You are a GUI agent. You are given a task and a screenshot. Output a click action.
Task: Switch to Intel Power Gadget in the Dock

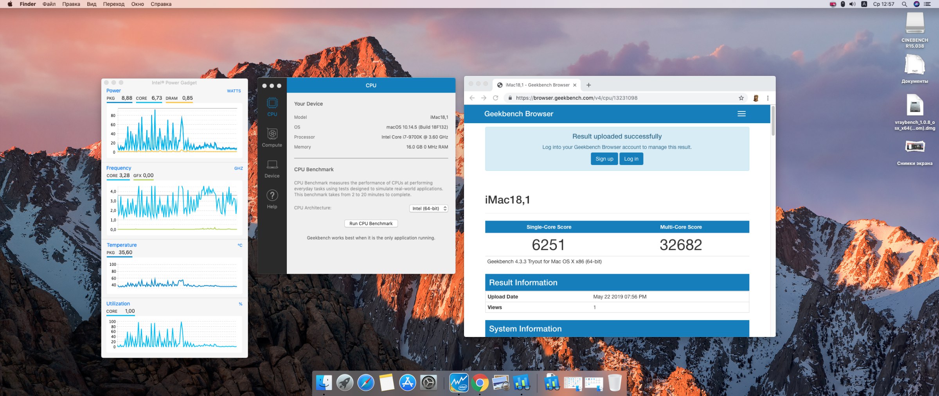point(459,383)
